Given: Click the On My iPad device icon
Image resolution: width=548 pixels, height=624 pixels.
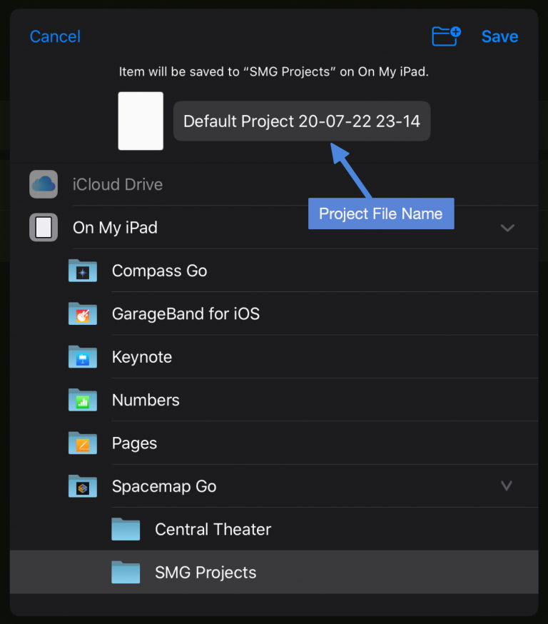Looking at the screenshot, I should click(x=44, y=227).
